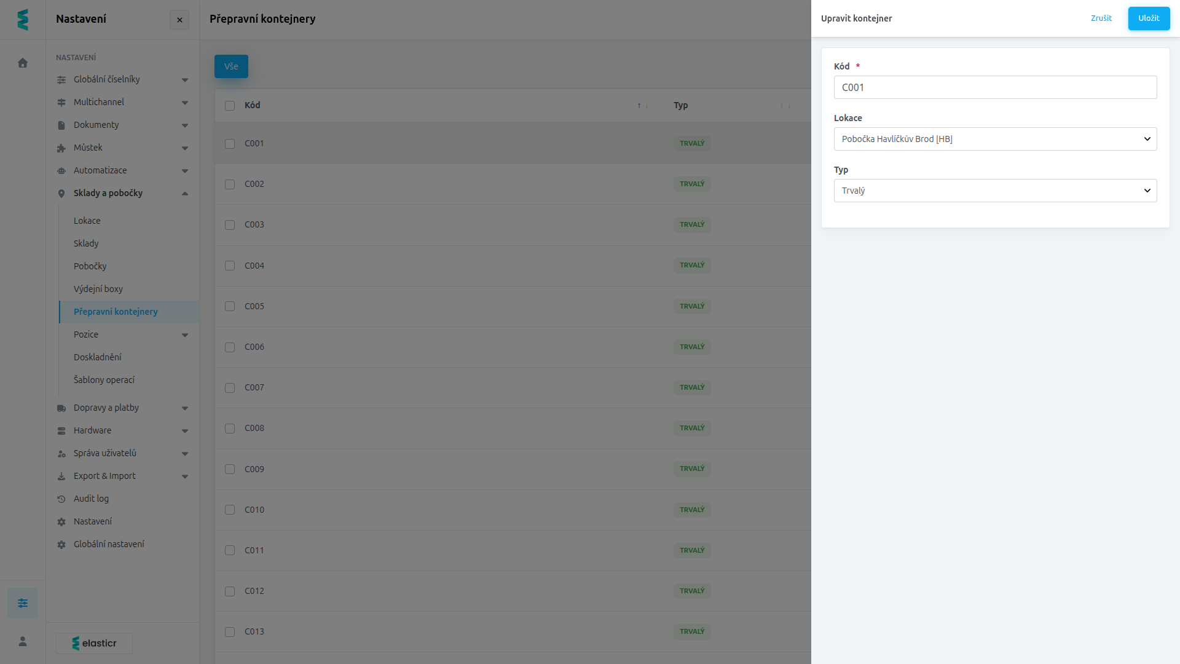The height and width of the screenshot is (664, 1180).
Task: Select the Vše filter tab
Action: (x=231, y=66)
